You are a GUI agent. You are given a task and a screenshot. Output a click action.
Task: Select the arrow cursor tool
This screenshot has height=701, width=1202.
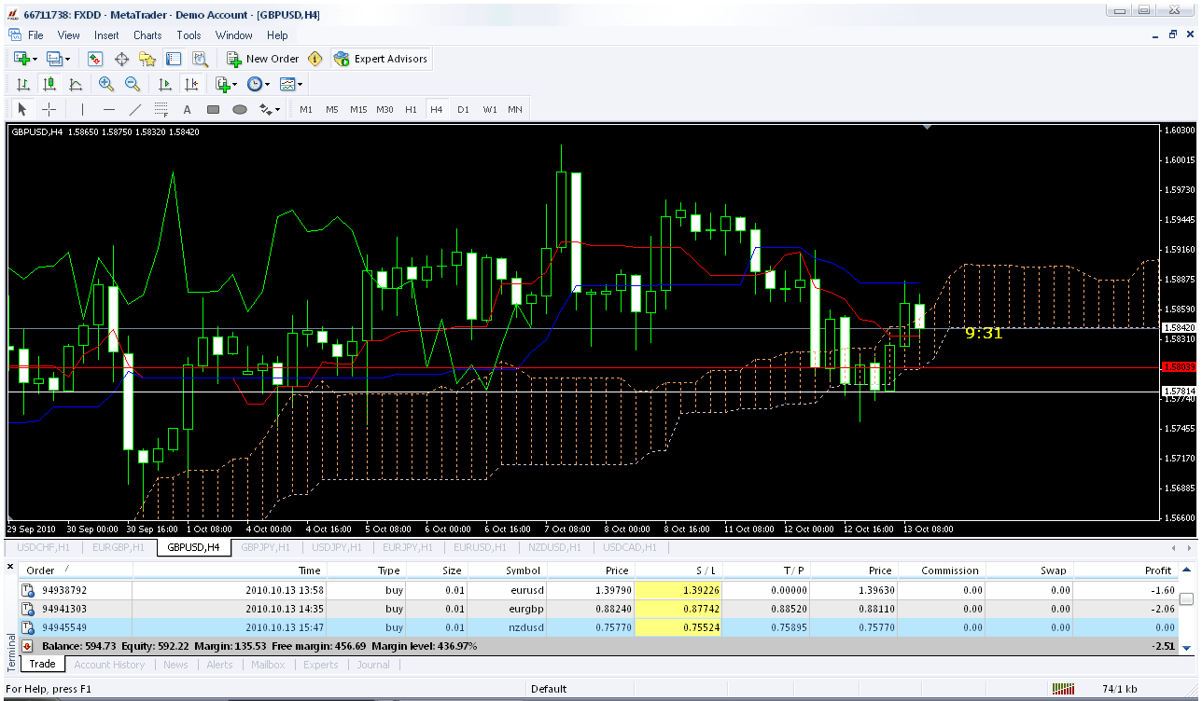point(23,109)
